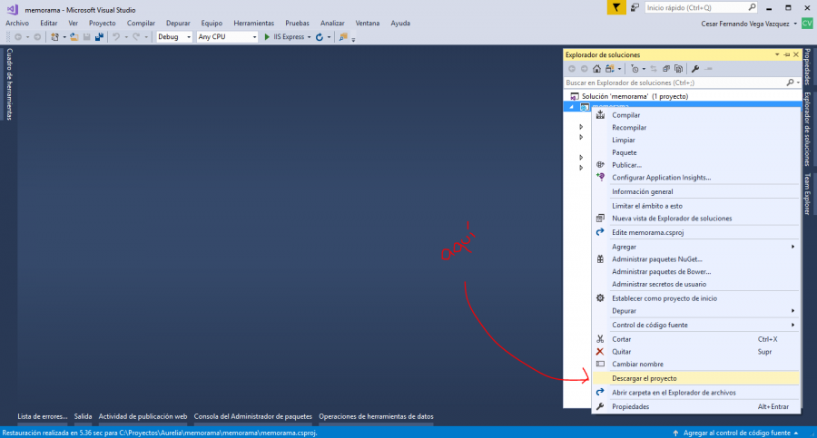The width and height of the screenshot is (817, 438).
Task: Click the wrench Properties icon in Solution Explorer toolbar
Action: point(695,69)
